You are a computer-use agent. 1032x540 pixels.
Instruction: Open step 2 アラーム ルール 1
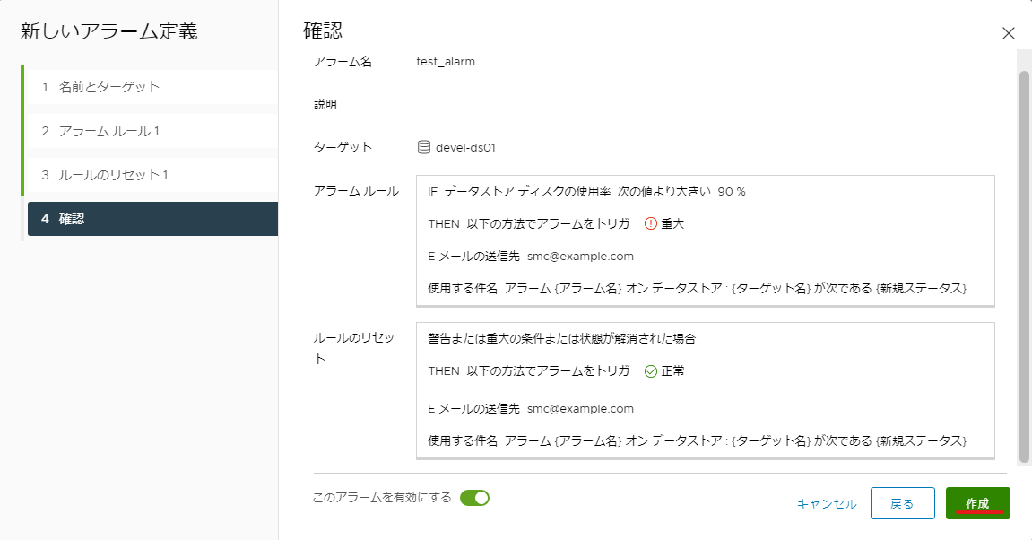152,131
